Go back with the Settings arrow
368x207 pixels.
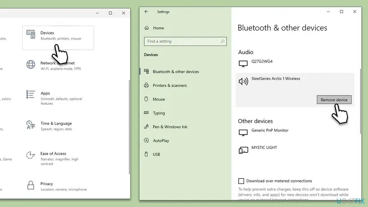click(x=146, y=12)
